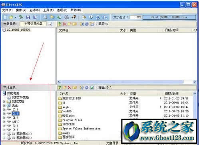Screen dimensions: 199x145
Task: Click the Help question mark toolbar icon
Action: (98, 17)
